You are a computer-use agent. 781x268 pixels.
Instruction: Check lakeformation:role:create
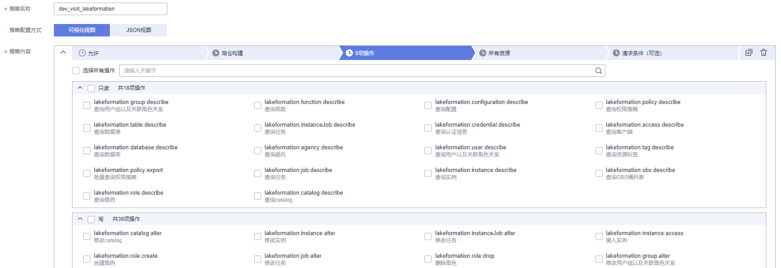pos(87,259)
